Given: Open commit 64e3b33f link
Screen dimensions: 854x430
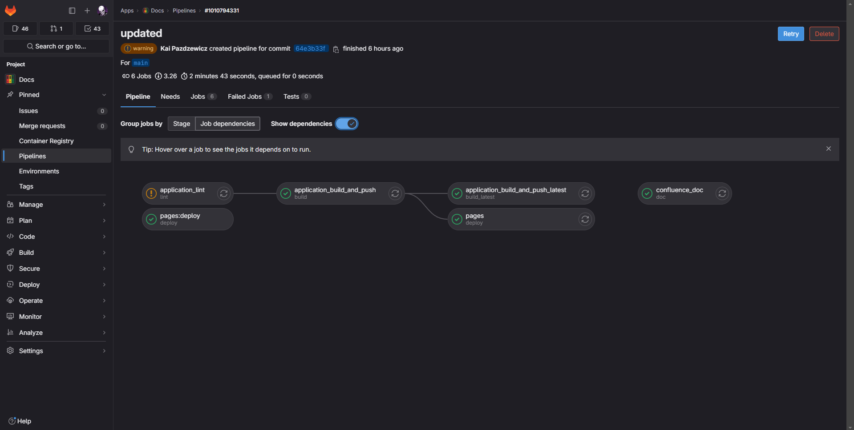Looking at the screenshot, I should point(310,48).
